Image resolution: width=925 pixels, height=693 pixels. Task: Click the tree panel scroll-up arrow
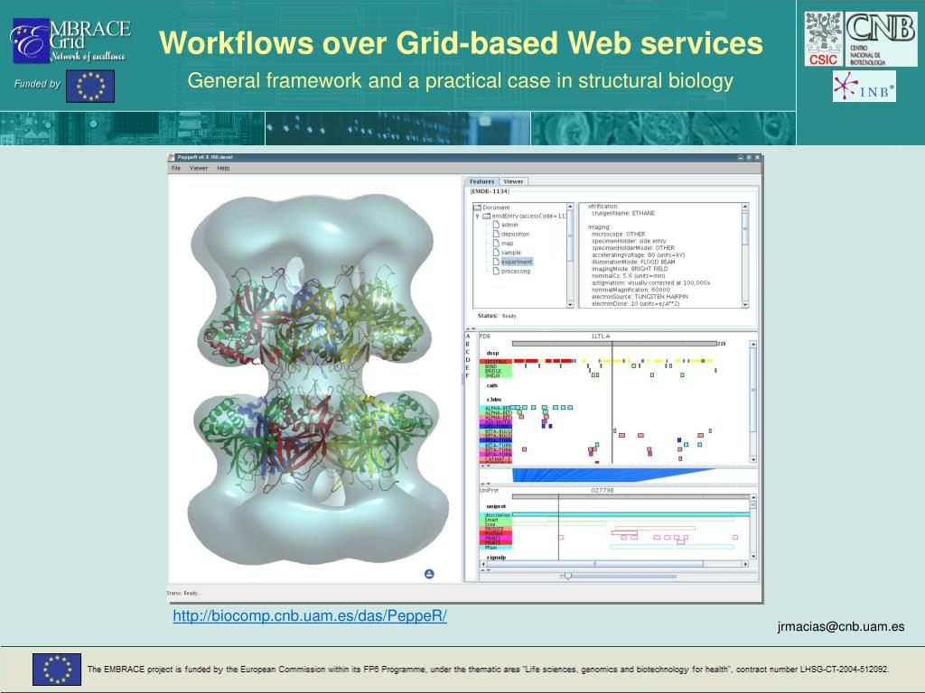click(x=570, y=207)
